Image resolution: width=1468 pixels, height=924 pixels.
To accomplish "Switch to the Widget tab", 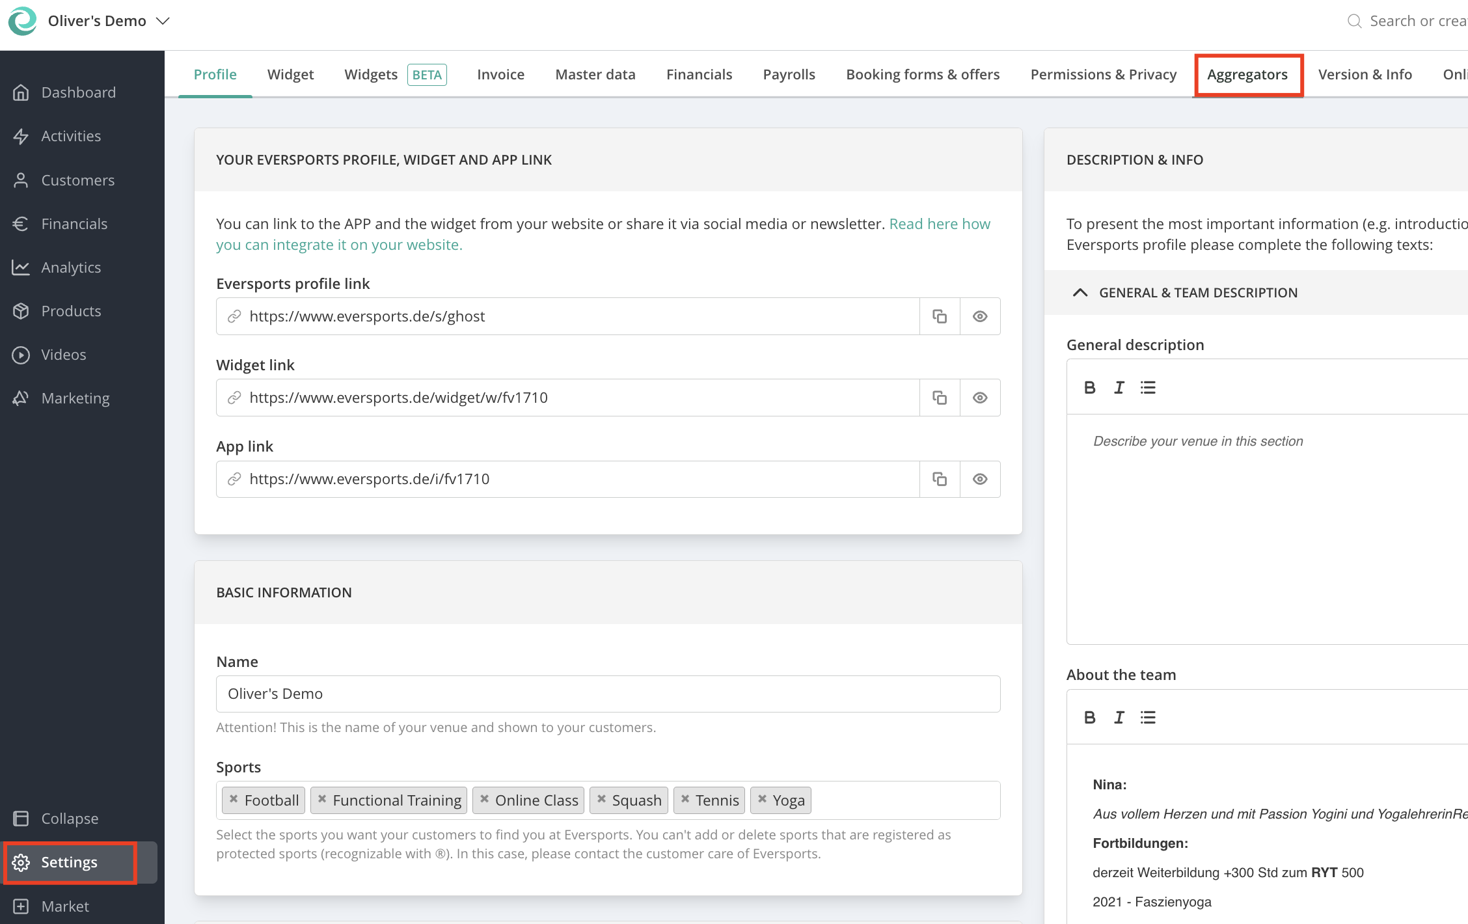I will (x=290, y=74).
